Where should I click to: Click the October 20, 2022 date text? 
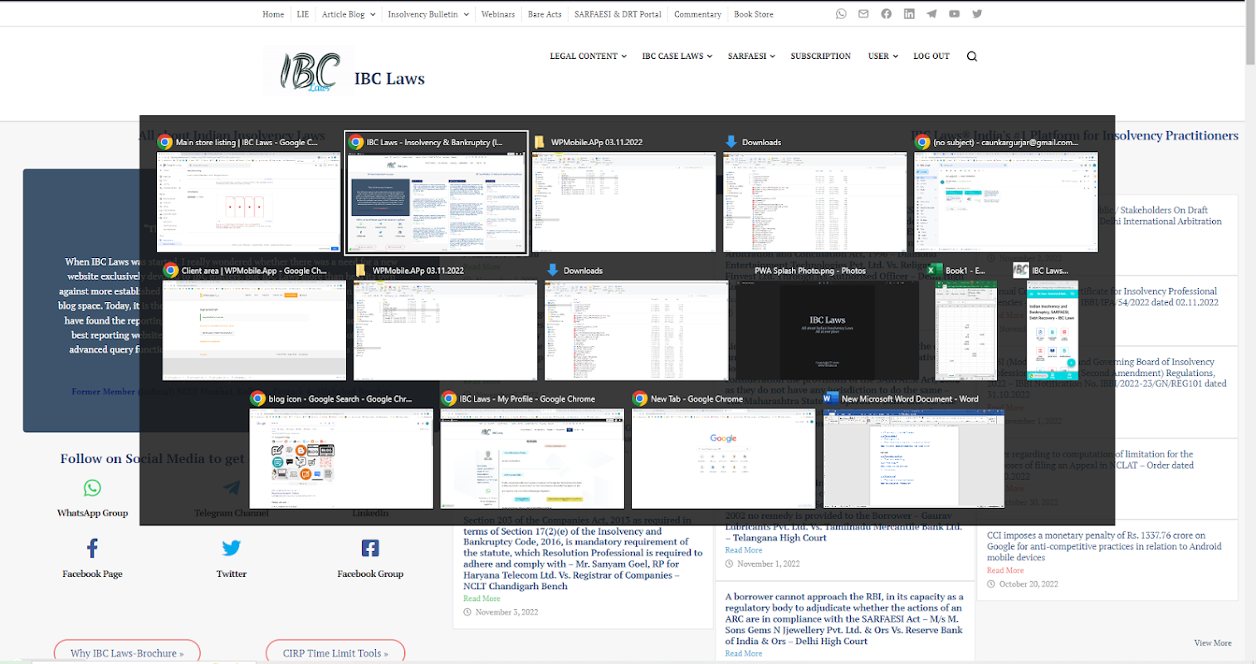coord(1029,583)
